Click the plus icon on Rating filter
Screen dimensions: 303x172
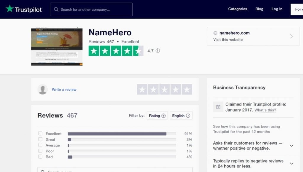point(163,116)
